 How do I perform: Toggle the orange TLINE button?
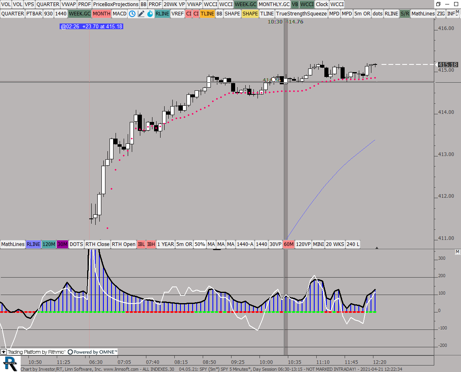207,14
